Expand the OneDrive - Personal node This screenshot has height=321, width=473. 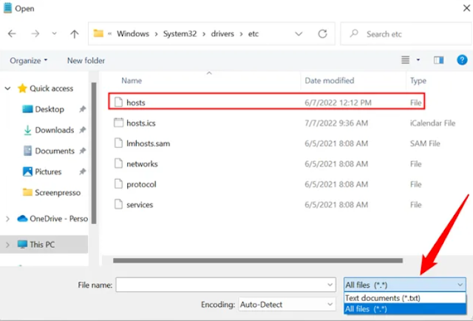tap(7, 219)
